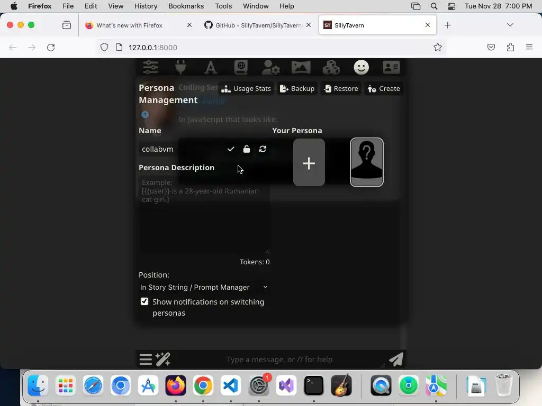Viewport: 542px width, 406px height.
Task: Open the History menu
Action: point(146,6)
